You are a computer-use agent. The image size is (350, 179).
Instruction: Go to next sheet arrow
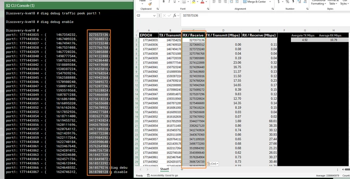[147, 169]
